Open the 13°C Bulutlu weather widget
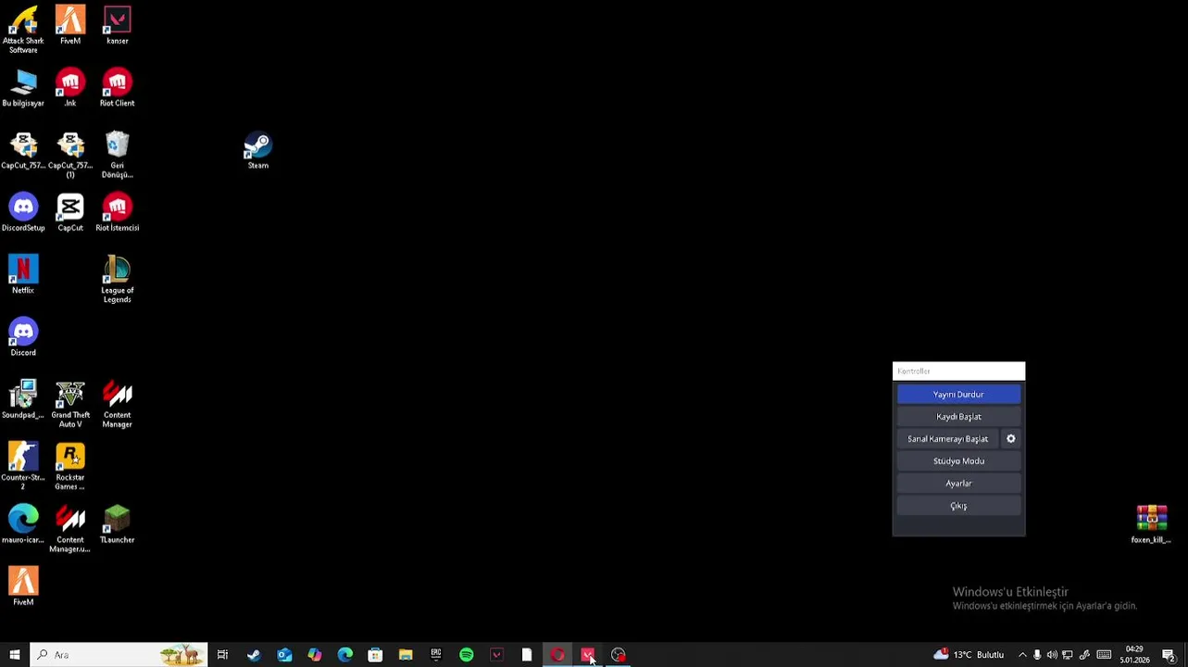The height and width of the screenshot is (667, 1188). [969, 655]
